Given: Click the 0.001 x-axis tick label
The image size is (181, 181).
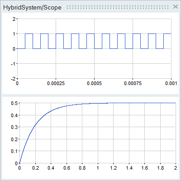Looking at the screenshot, I should tap(171, 83).
